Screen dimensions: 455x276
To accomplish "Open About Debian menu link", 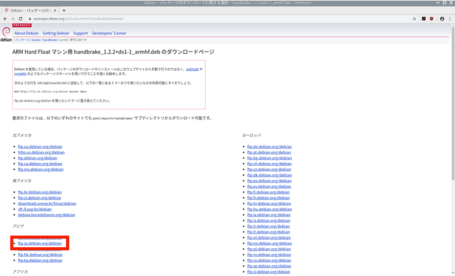I will [x=26, y=33].
